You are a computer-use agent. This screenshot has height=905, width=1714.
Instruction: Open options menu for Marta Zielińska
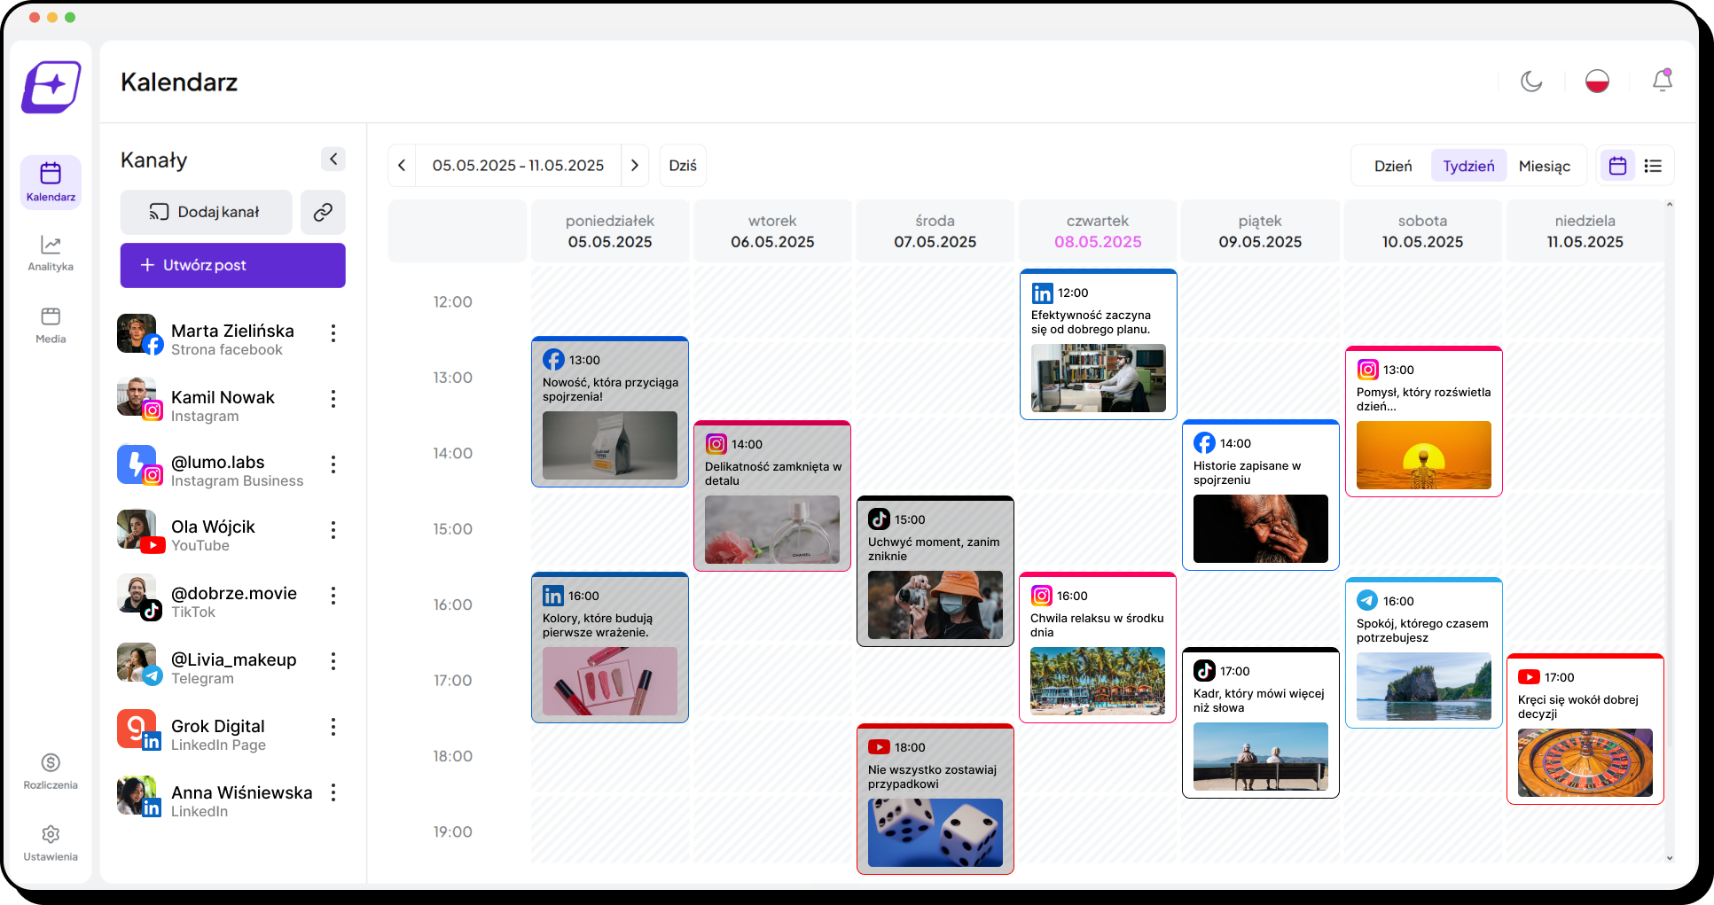point(333,333)
